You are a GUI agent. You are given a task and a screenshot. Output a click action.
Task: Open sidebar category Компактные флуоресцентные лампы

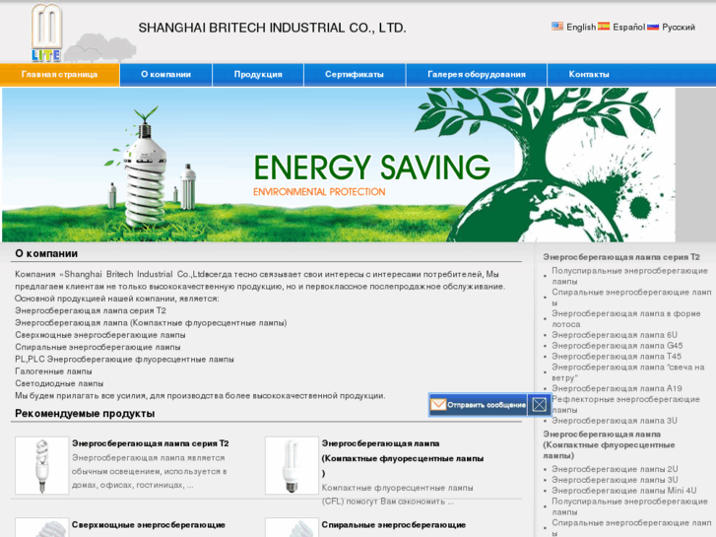click(609, 444)
